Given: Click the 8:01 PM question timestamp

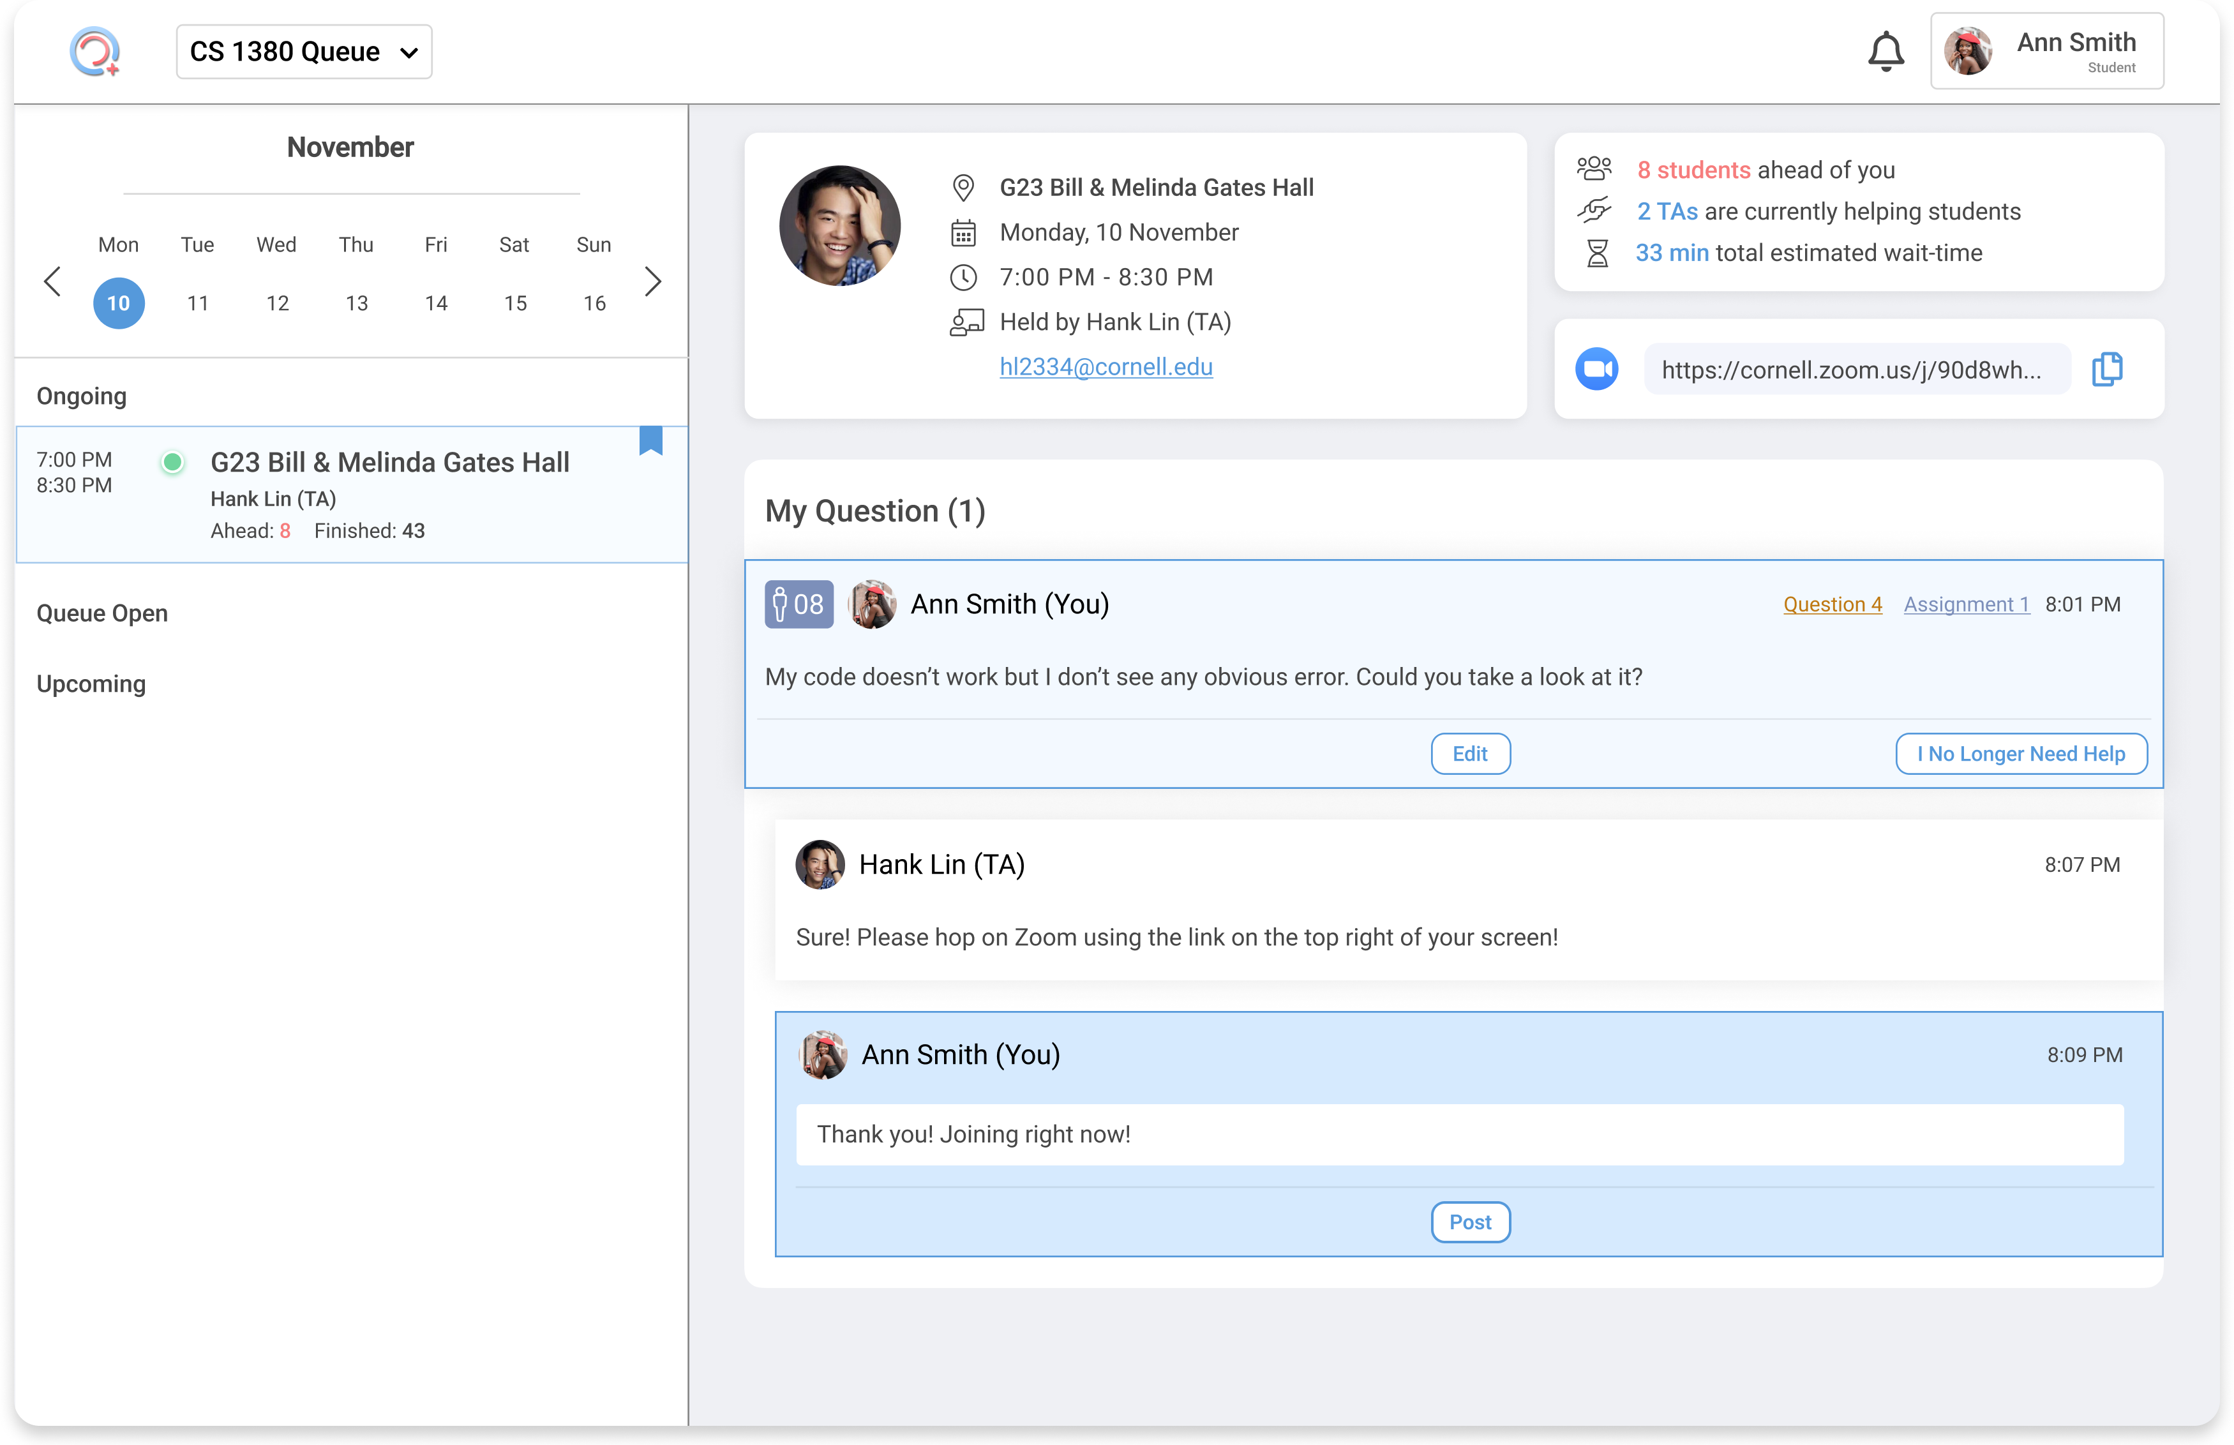Looking at the screenshot, I should click(2082, 604).
